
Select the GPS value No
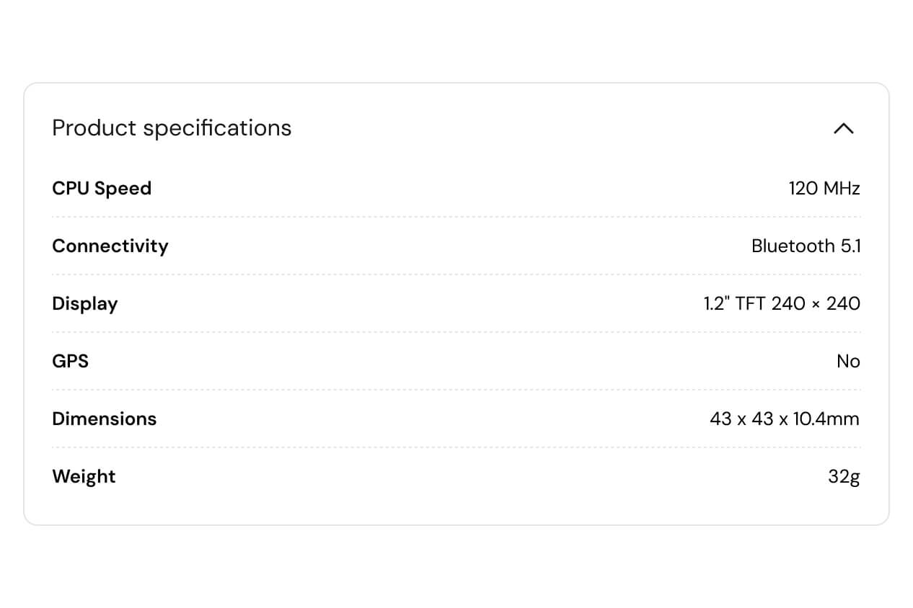click(x=848, y=362)
